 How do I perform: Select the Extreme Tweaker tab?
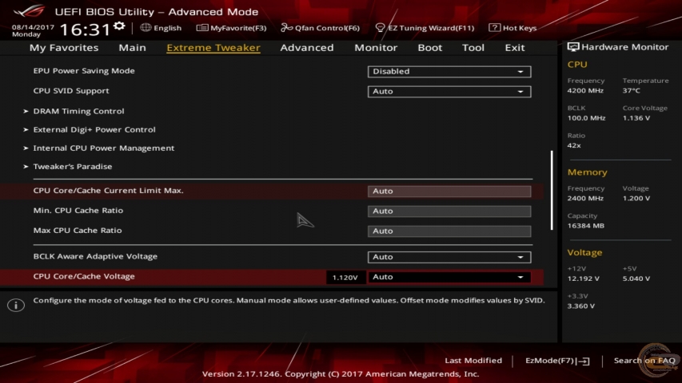pos(213,47)
